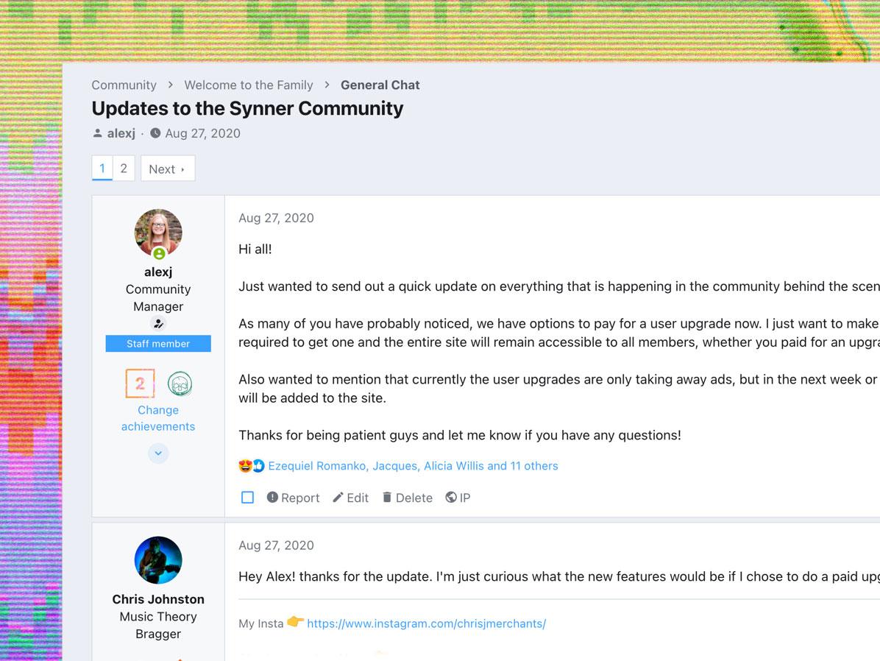This screenshot has width=880, height=661.
Task: Open the General Chat breadcrumb
Action: pos(380,85)
